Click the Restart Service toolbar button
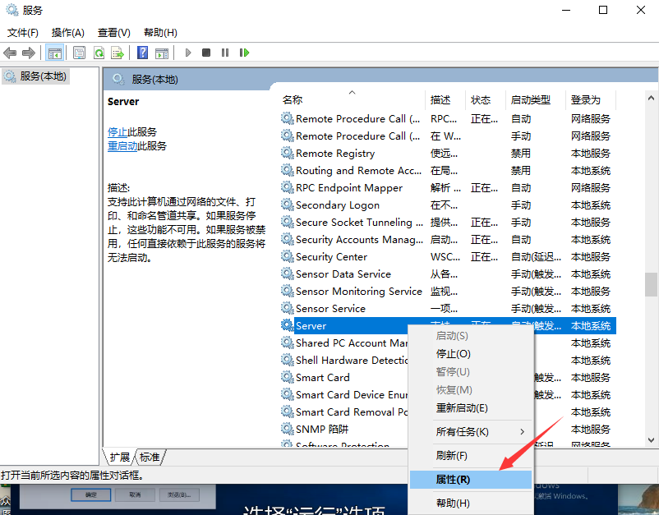Viewport: 659px width, 515px height. click(x=244, y=53)
